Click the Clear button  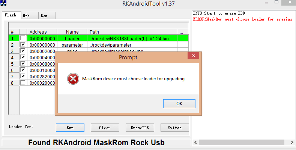tap(105, 128)
